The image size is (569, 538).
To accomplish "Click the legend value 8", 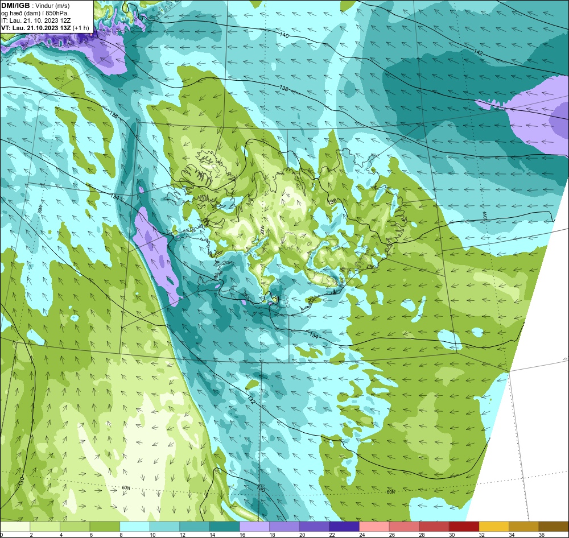I will tap(121, 535).
